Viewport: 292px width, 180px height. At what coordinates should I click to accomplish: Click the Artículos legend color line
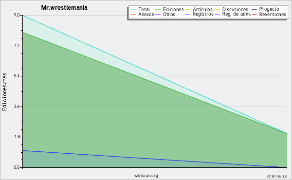188,9
